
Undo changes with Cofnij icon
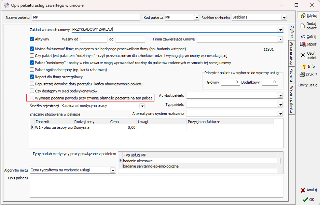pyautogui.click(x=303, y=37)
